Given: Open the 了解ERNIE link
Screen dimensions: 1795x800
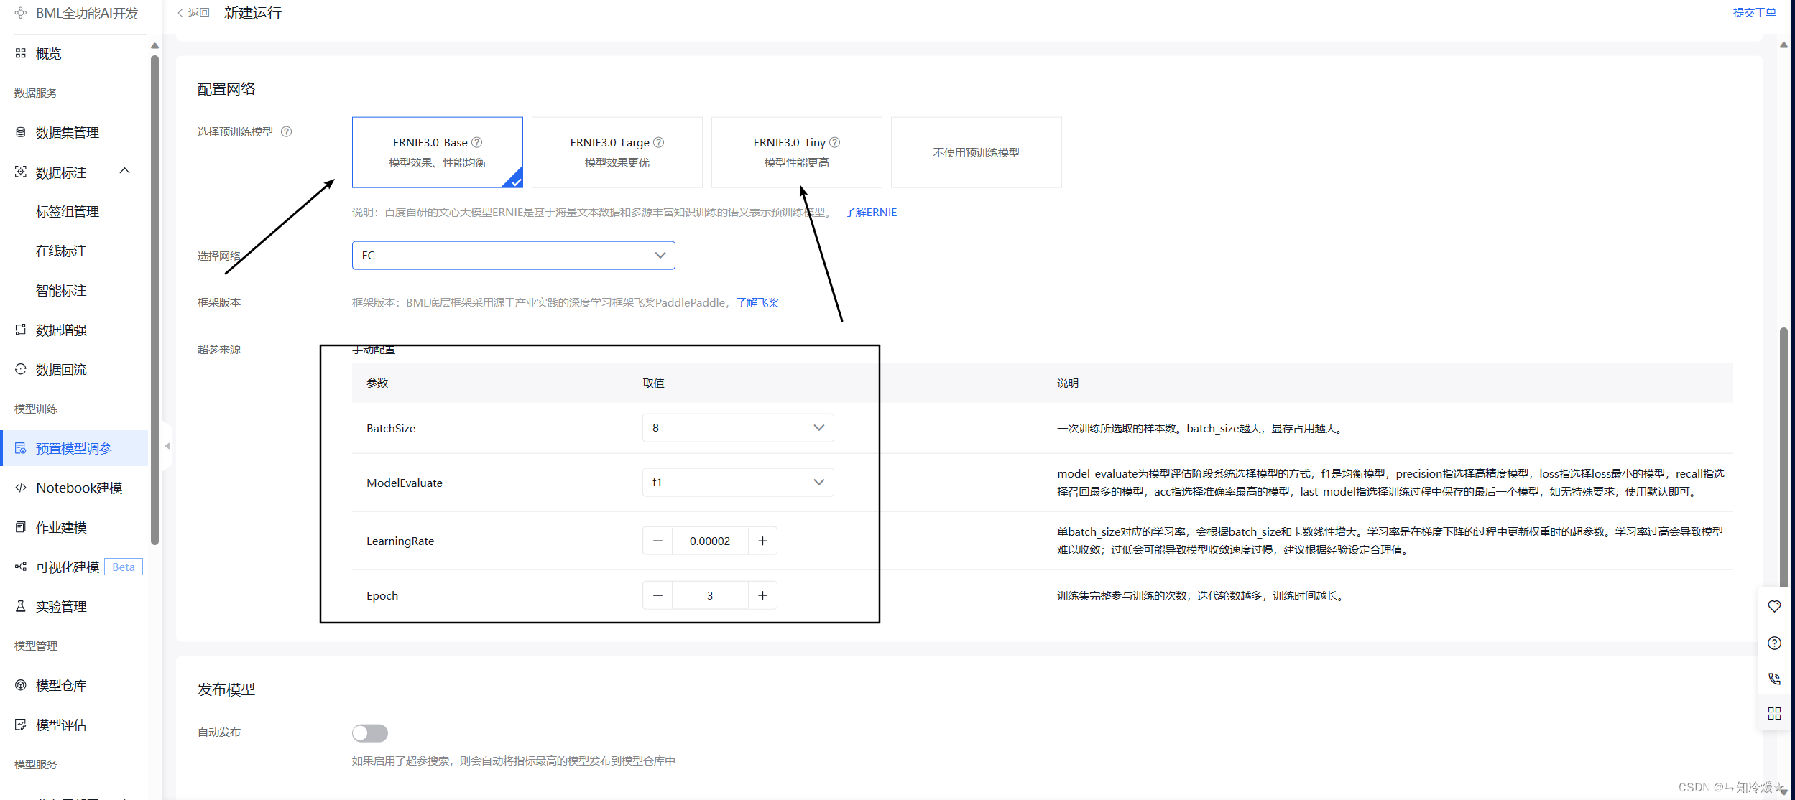Looking at the screenshot, I should (871, 212).
